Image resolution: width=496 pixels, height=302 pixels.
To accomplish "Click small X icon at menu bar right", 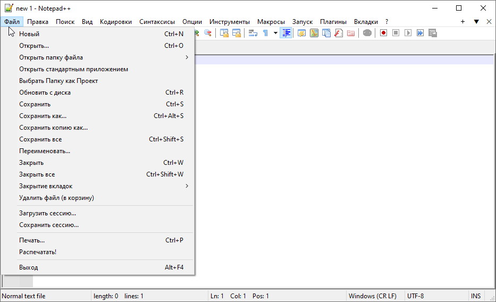I will tap(489, 21).
